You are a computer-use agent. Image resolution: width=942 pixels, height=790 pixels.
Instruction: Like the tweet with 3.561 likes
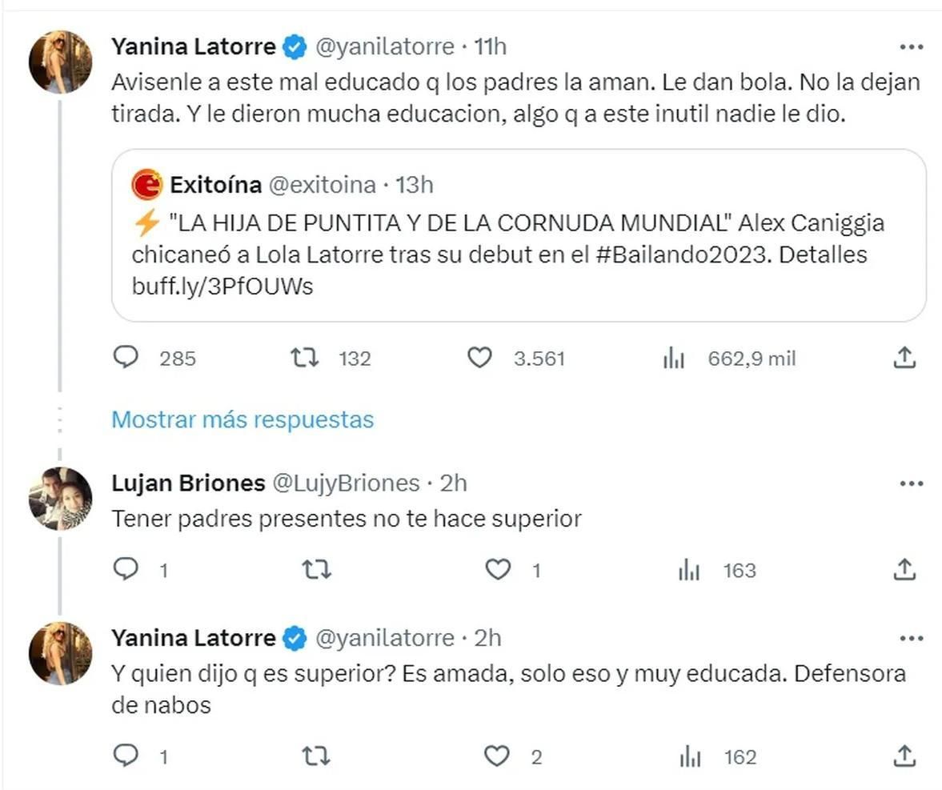(479, 358)
